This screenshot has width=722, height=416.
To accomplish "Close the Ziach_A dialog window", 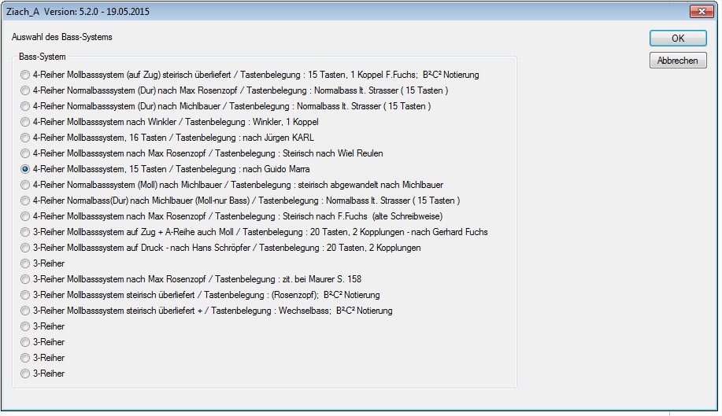I will tap(701, 11).
